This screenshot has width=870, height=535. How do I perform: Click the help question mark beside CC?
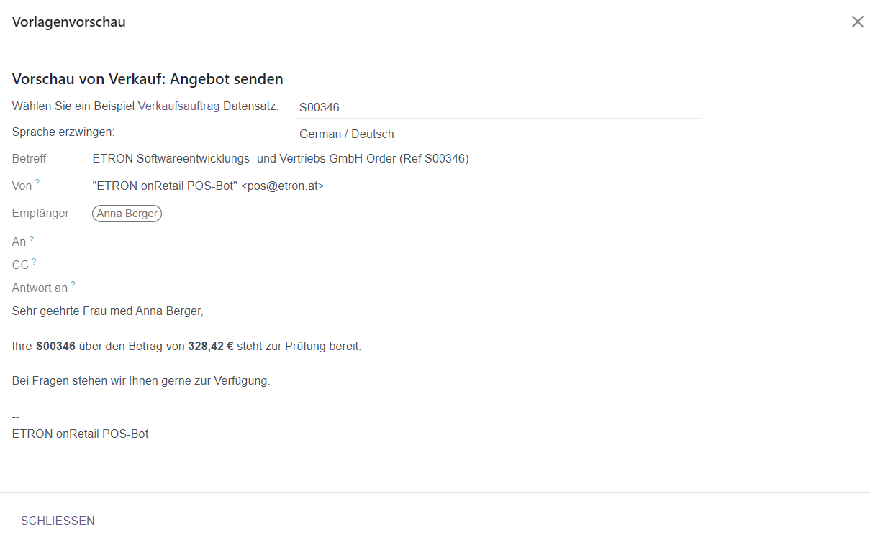pos(34,262)
